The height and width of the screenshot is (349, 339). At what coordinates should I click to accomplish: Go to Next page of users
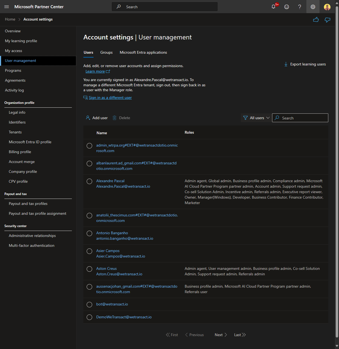(x=221, y=335)
